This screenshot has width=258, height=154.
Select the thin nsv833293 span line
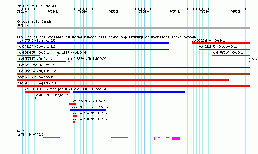click(x=143, y=98)
